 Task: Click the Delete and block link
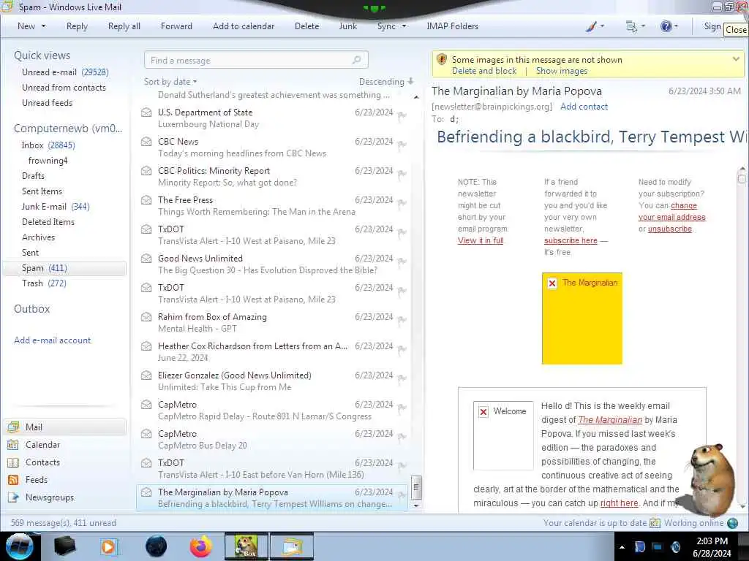[x=484, y=71]
